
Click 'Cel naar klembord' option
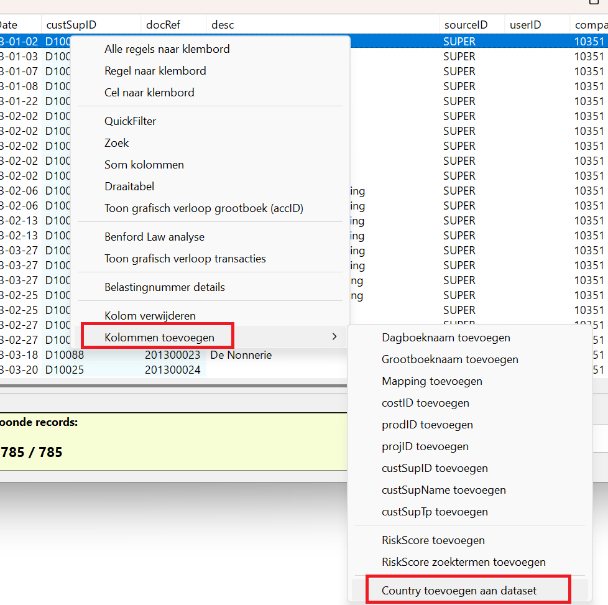[x=149, y=93]
